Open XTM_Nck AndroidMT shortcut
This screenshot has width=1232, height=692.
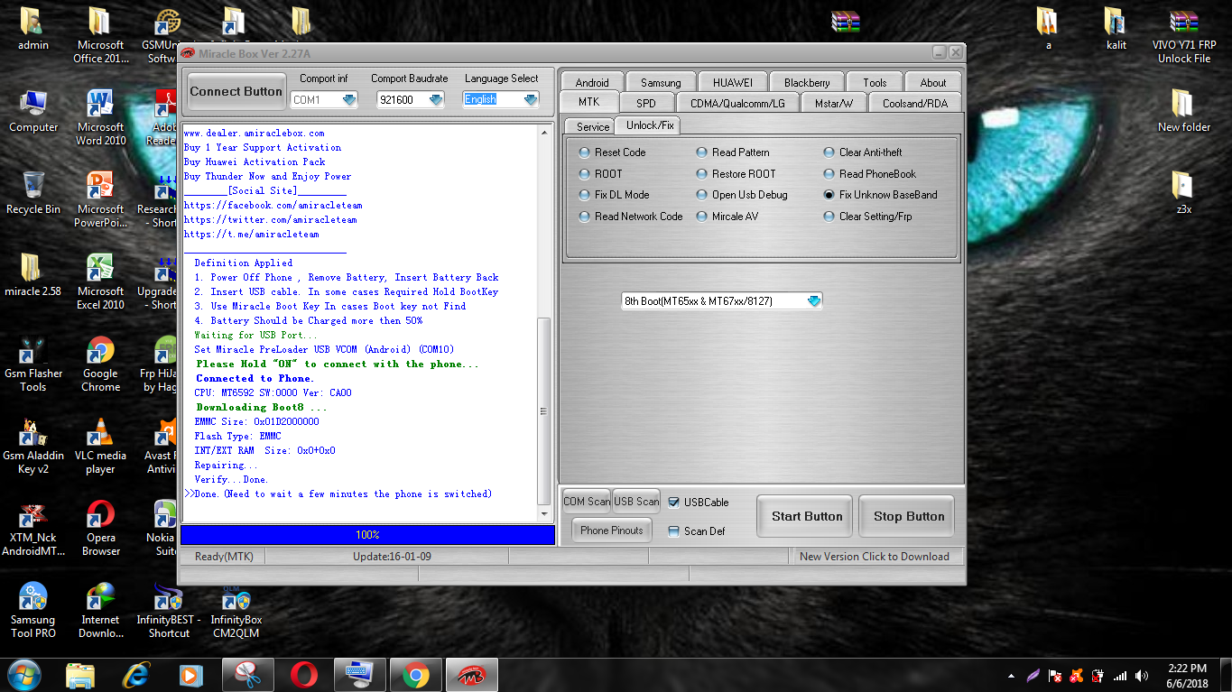(33, 528)
